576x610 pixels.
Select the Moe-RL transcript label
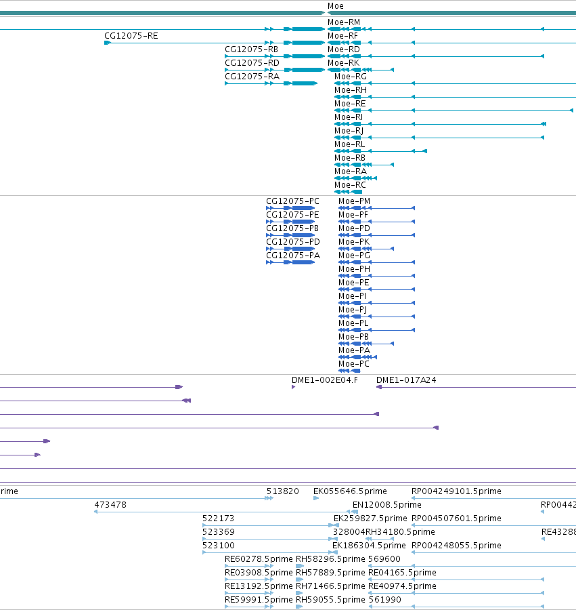(349, 144)
